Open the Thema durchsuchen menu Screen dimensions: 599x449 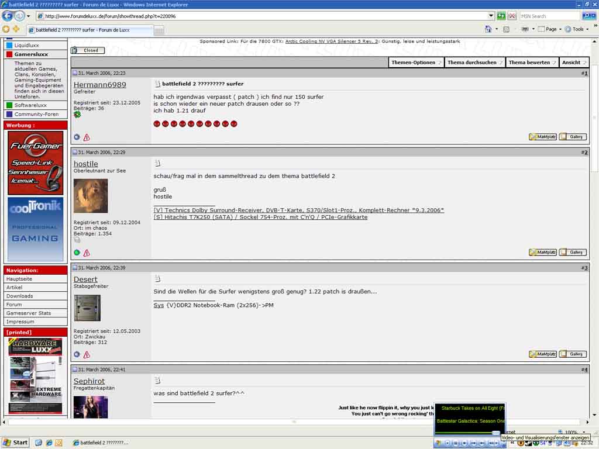pos(475,62)
